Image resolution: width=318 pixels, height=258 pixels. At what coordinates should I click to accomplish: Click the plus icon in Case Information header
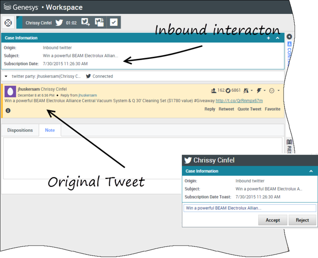point(268,38)
